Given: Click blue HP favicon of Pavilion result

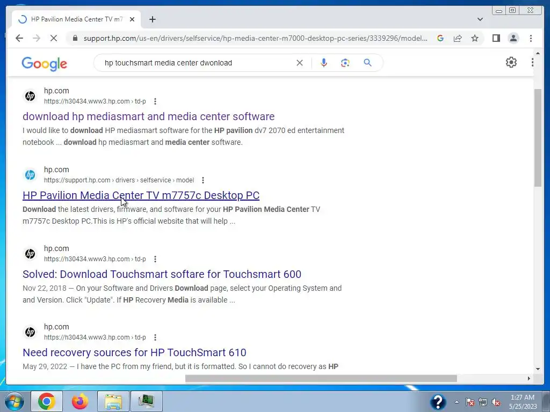Looking at the screenshot, I should (x=30, y=175).
